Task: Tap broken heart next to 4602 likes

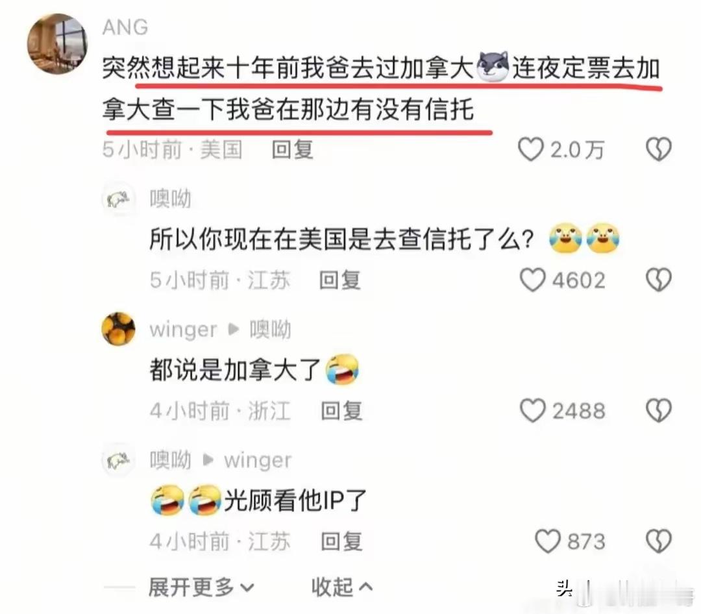Action: [x=659, y=280]
